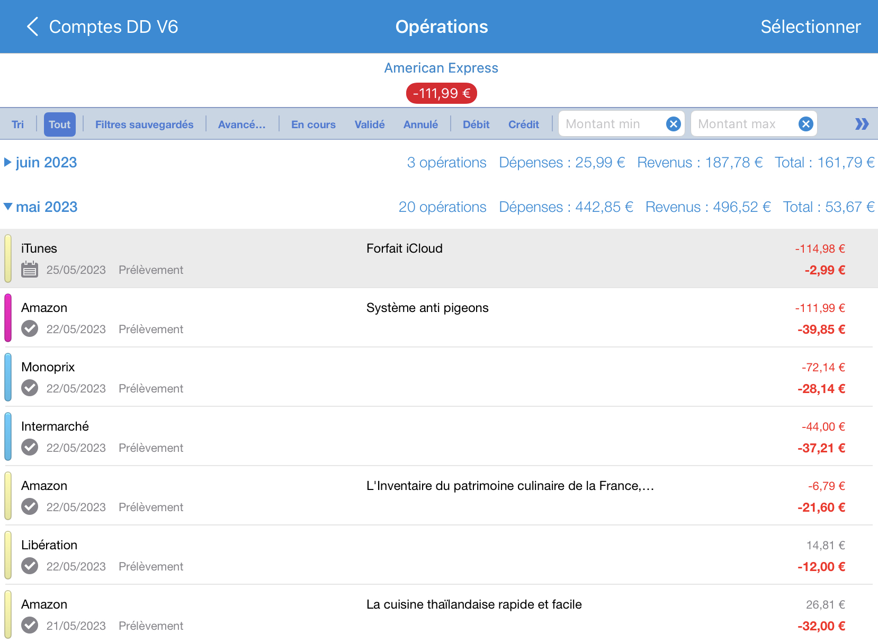Screen dimensions: 878x642
Task: Open Filtres sauvegardés
Action: coord(144,124)
